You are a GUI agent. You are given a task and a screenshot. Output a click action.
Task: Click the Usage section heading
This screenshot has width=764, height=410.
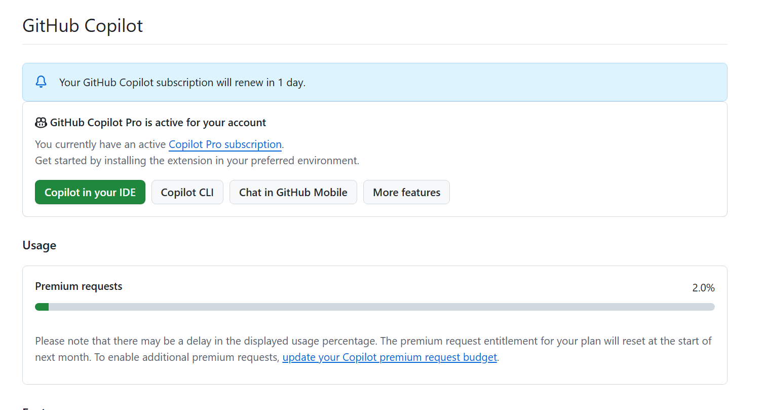pos(39,245)
